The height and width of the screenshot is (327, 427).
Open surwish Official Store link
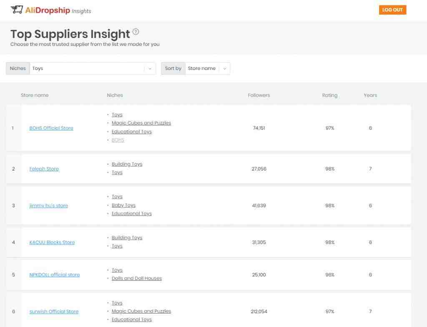click(x=54, y=311)
